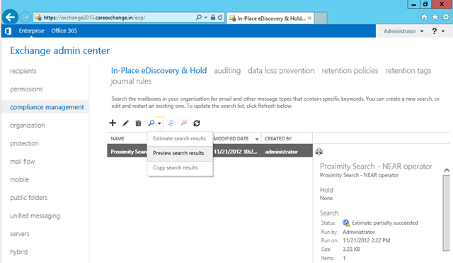This screenshot has width=453, height=263.
Task: Click the address bar refresh icon
Action: click(x=220, y=17)
